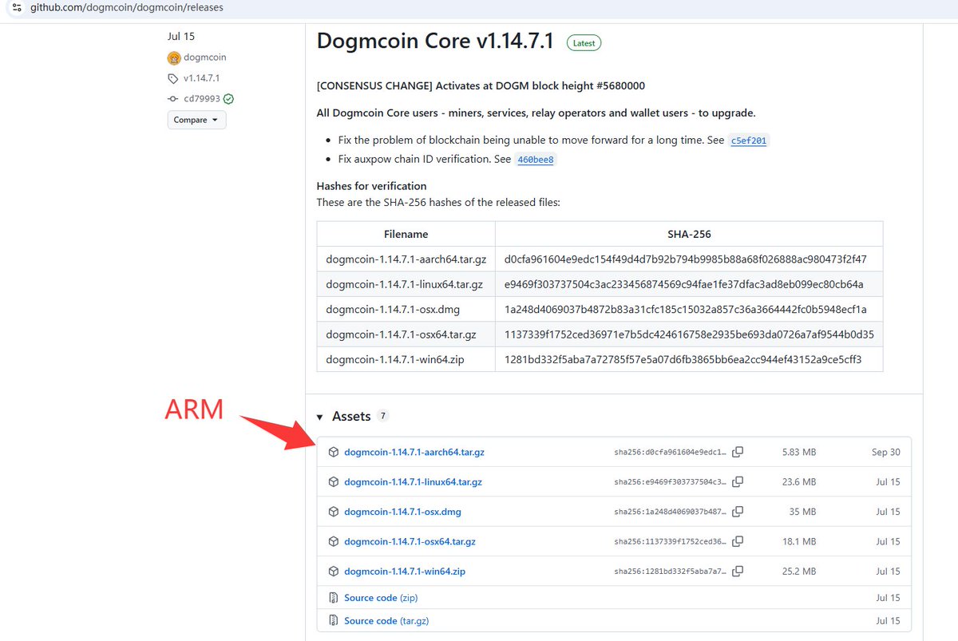Viewport: 958px width, 641px height.
Task: Select table cell dogmcoin-1.14.7.1-osx64.tar.gz filename
Action: click(x=406, y=334)
